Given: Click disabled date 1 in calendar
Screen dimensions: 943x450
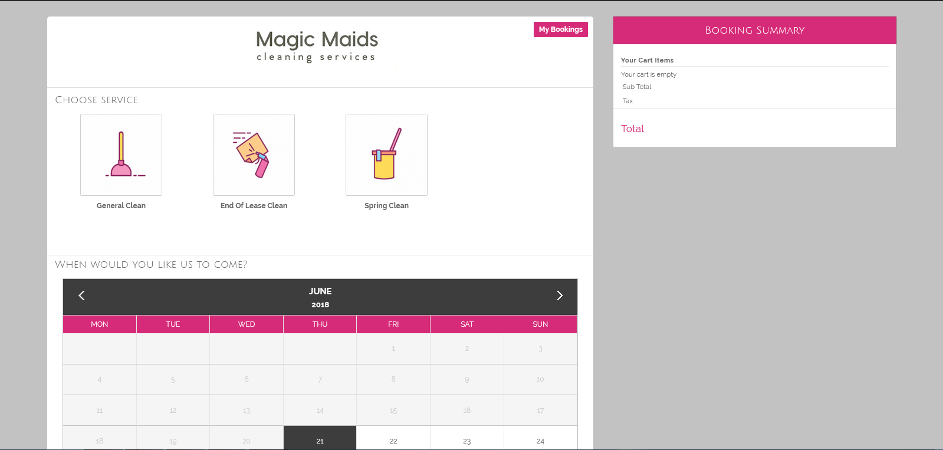Looking at the screenshot, I should 393,349.
